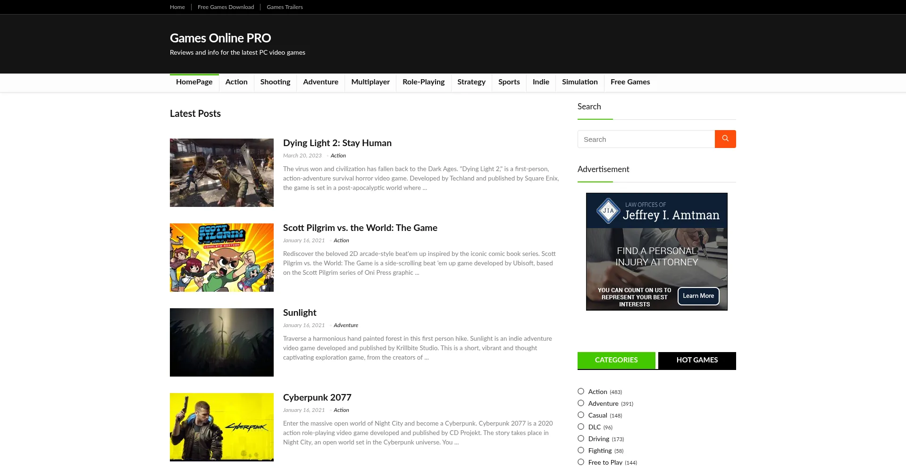The height and width of the screenshot is (468, 906).
Task: Select the Adventure category radio button
Action: click(580, 403)
